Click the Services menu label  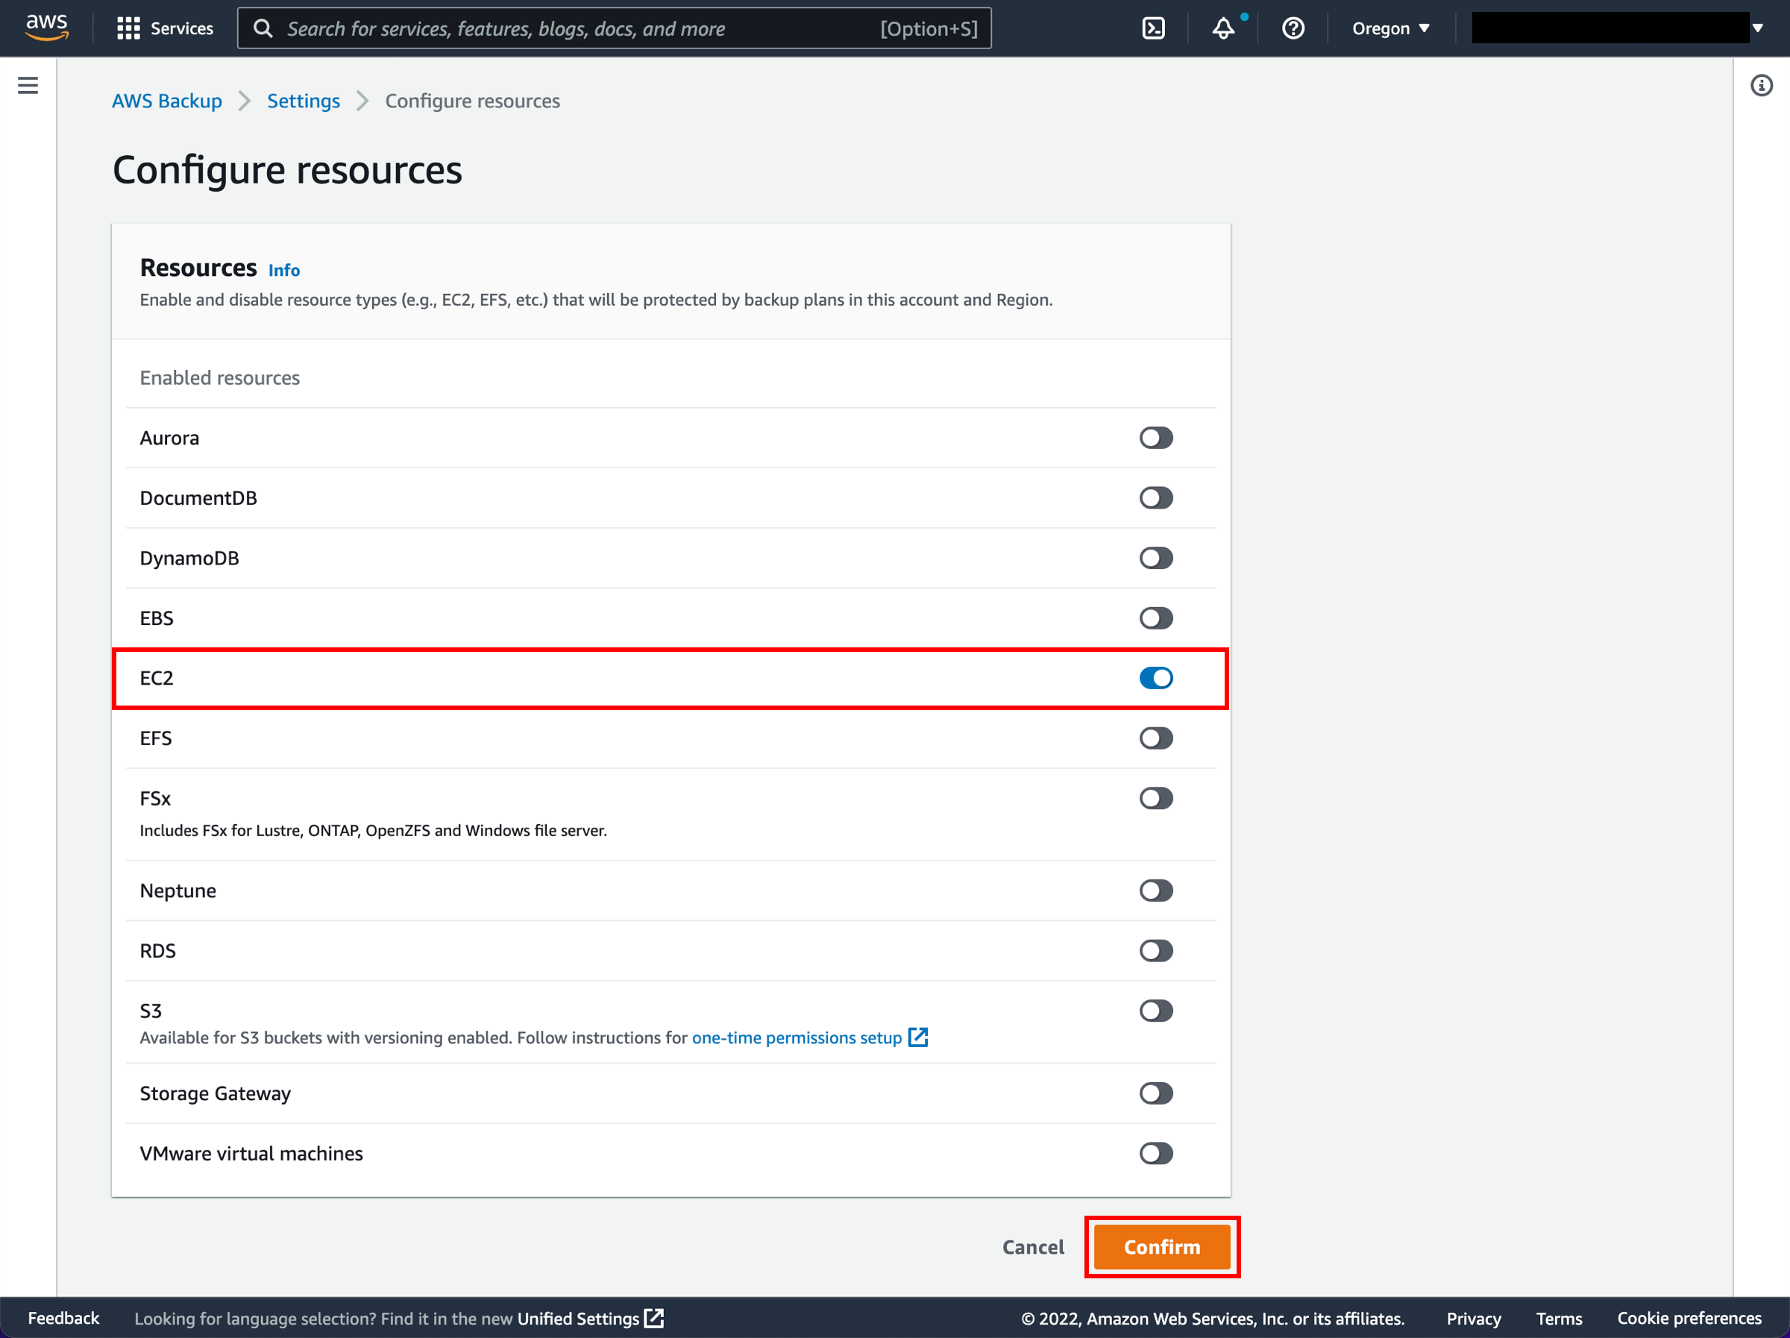[x=181, y=28]
